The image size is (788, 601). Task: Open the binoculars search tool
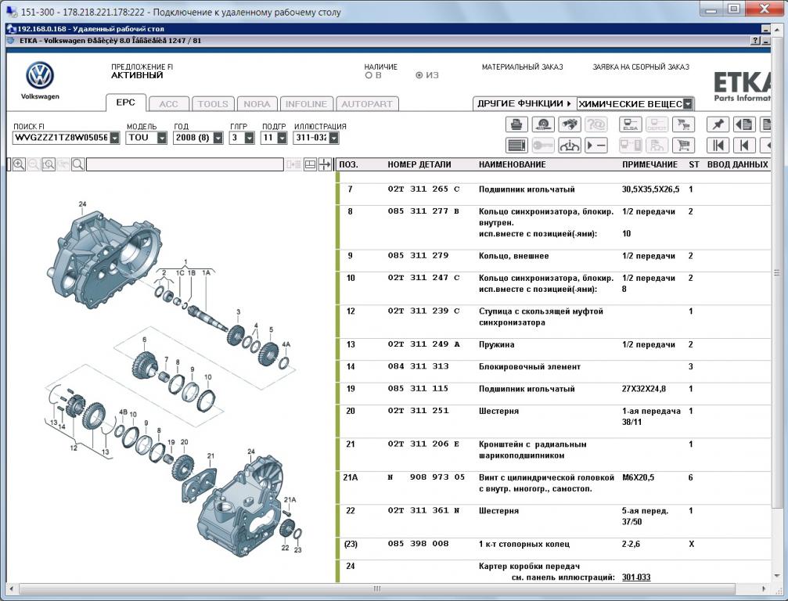point(570,124)
